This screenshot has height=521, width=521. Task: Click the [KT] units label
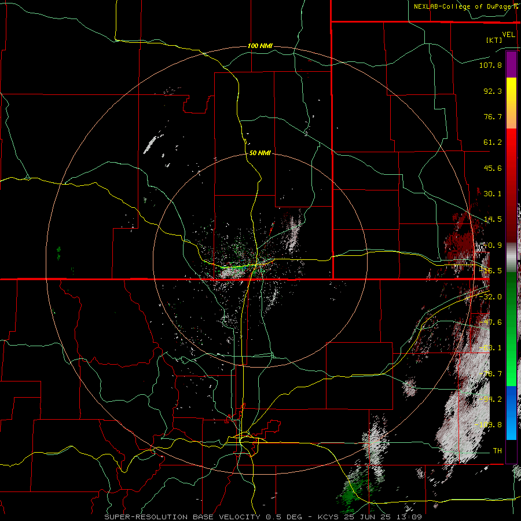pyautogui.click(x=494, y=40)
